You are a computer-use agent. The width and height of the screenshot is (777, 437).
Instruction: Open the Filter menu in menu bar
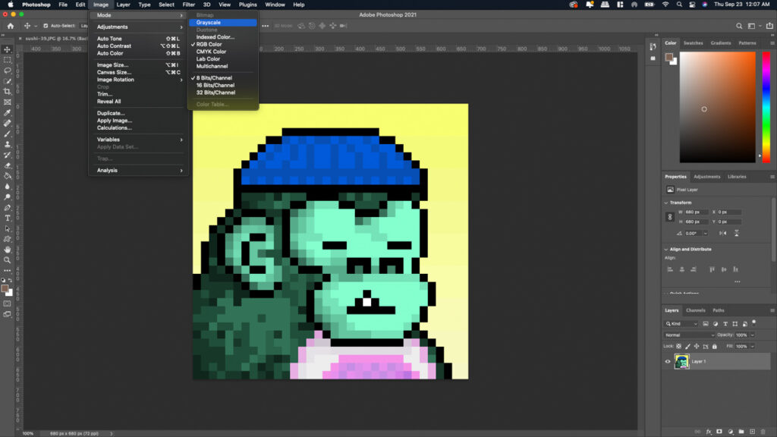[189, 5]
